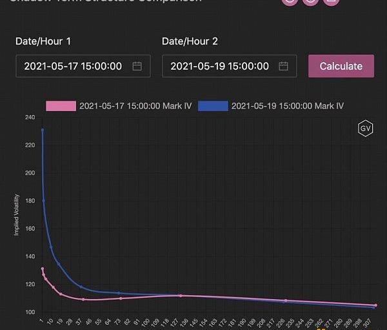Click the blue curve's highest data point
The width and height of the screenshot is (387, 330).
[43, 130]
